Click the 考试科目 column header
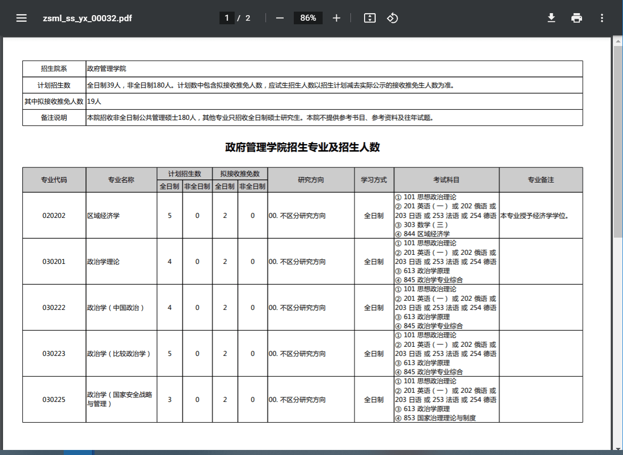Image resolution: width=623 pixels, height=455 pixels. (x=447, y=180)
